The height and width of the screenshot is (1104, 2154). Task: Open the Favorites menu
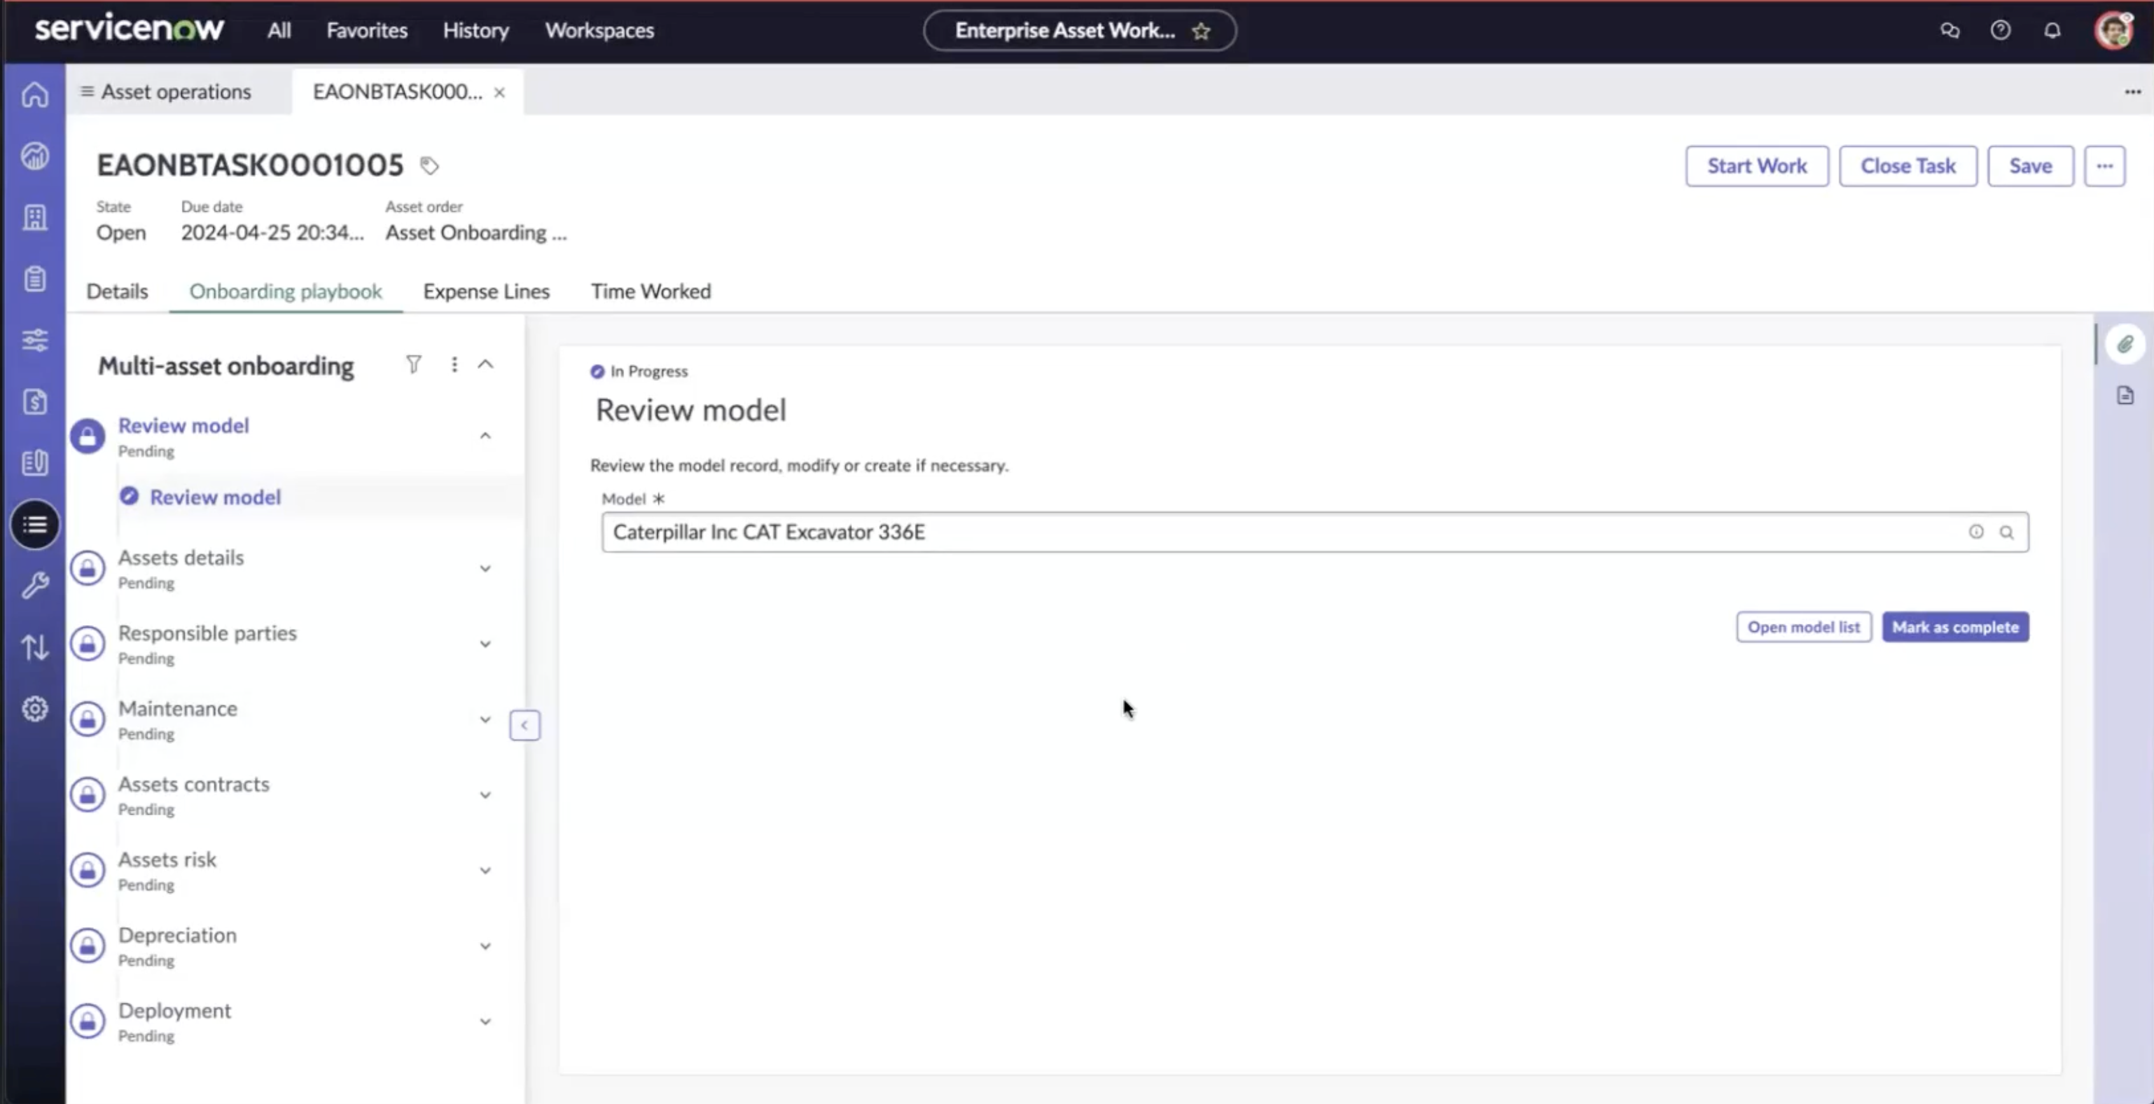(366, 30)
